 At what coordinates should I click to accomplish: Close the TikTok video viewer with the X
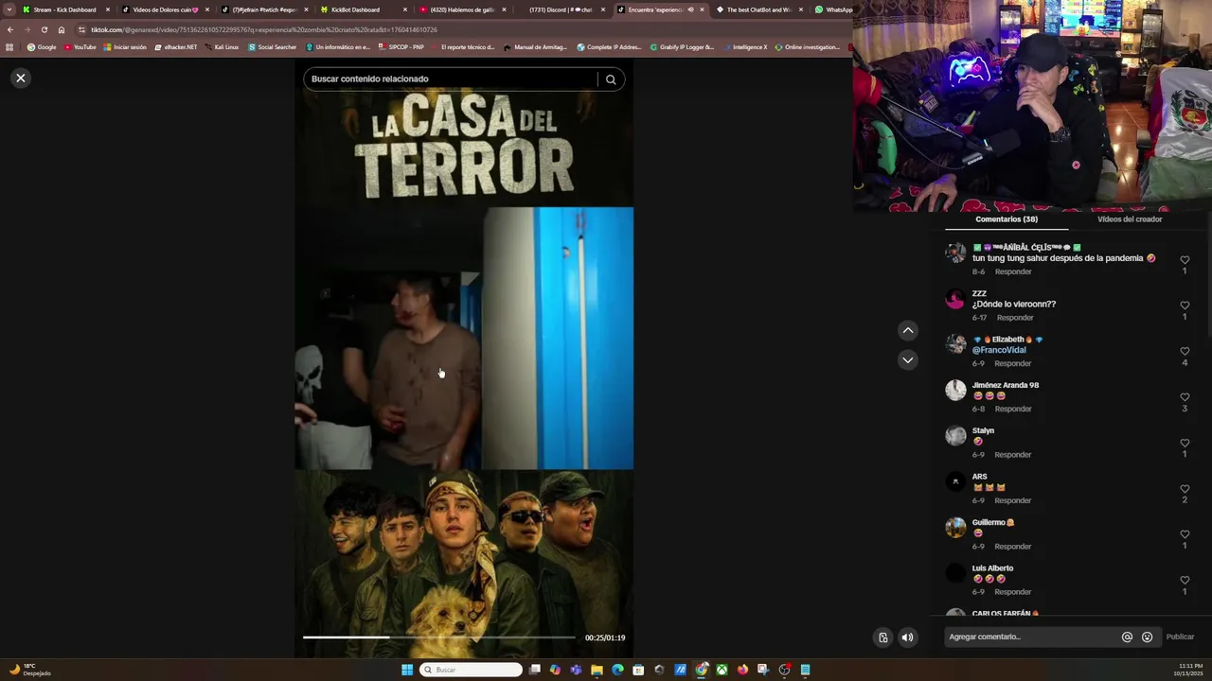21,78
